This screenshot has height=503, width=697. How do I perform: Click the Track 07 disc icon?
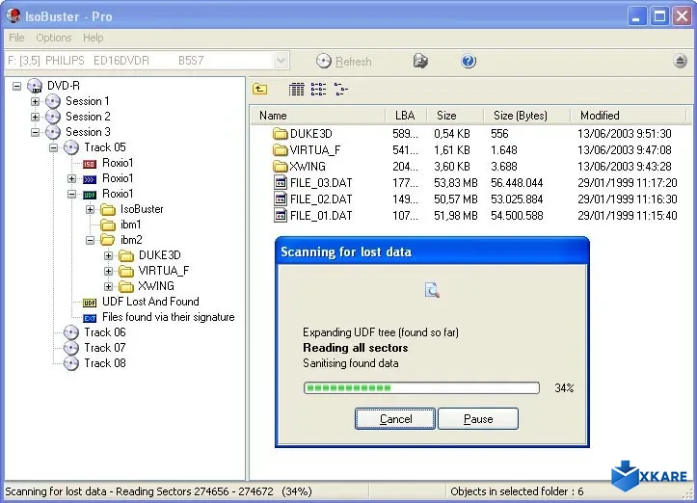71,348
